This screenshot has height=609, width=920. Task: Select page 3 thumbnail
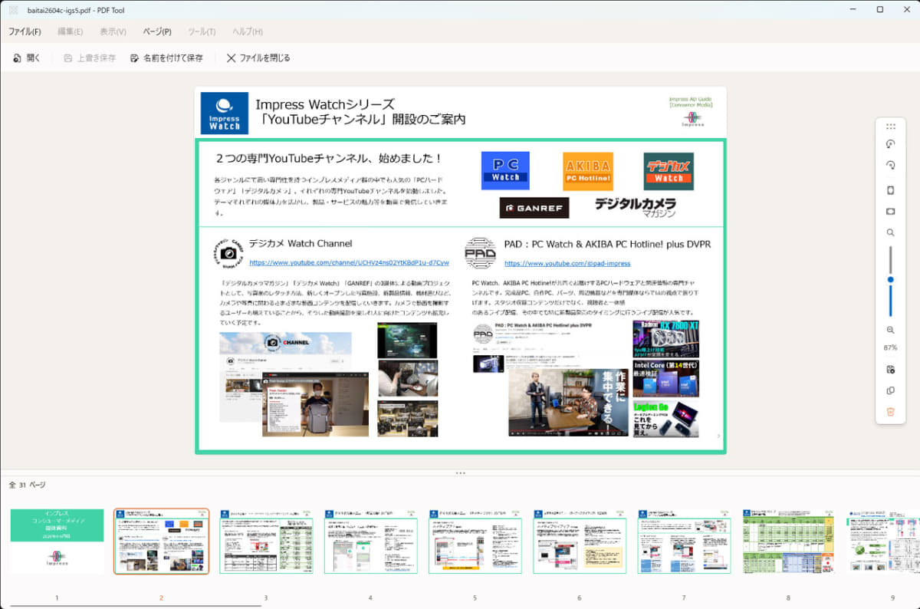[x=266, y=541]
